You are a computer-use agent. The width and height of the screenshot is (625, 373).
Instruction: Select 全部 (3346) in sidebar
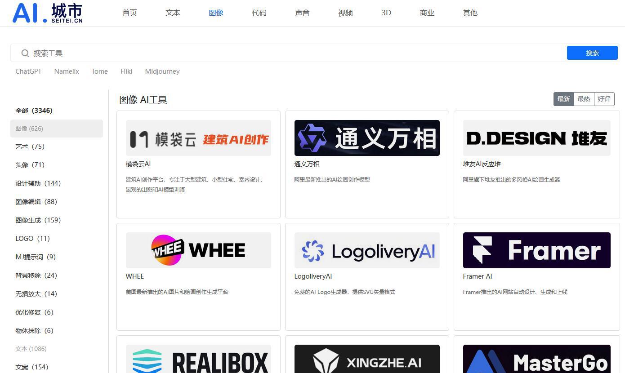click(34, 111)
